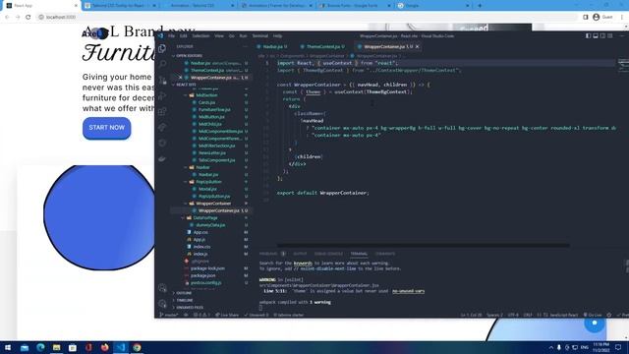The width and height of the screenshot is (629, 354).
Task: Open Run and Debug view in VS Code
Action: pos(162,95)
